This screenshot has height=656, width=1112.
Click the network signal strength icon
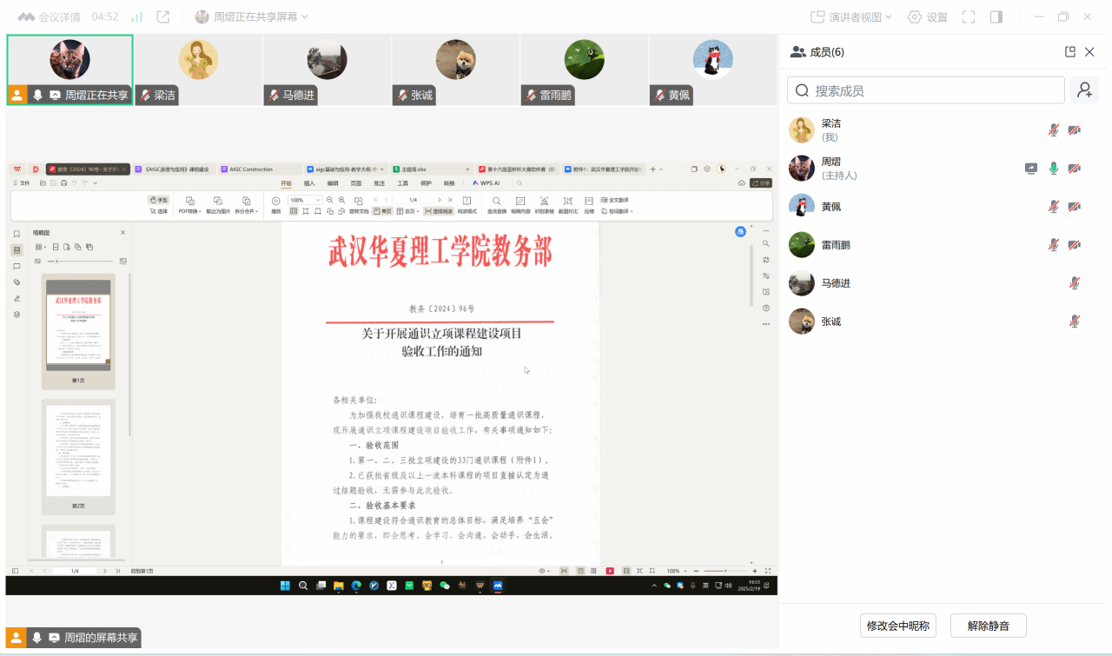pyautogui.click(x=137, y=17)
